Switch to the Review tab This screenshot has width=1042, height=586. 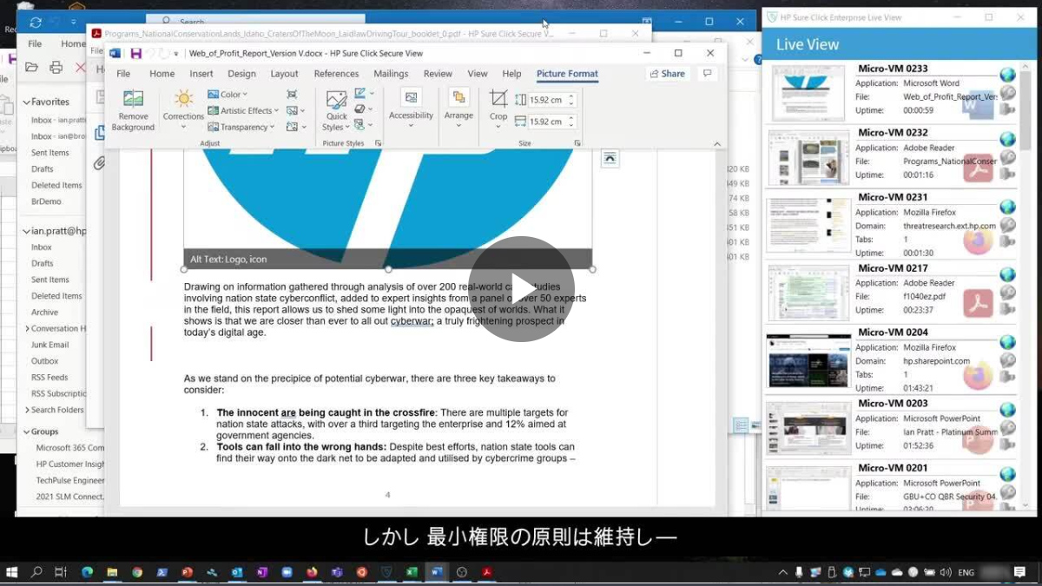pyautogui.click(x=438, y=74)
